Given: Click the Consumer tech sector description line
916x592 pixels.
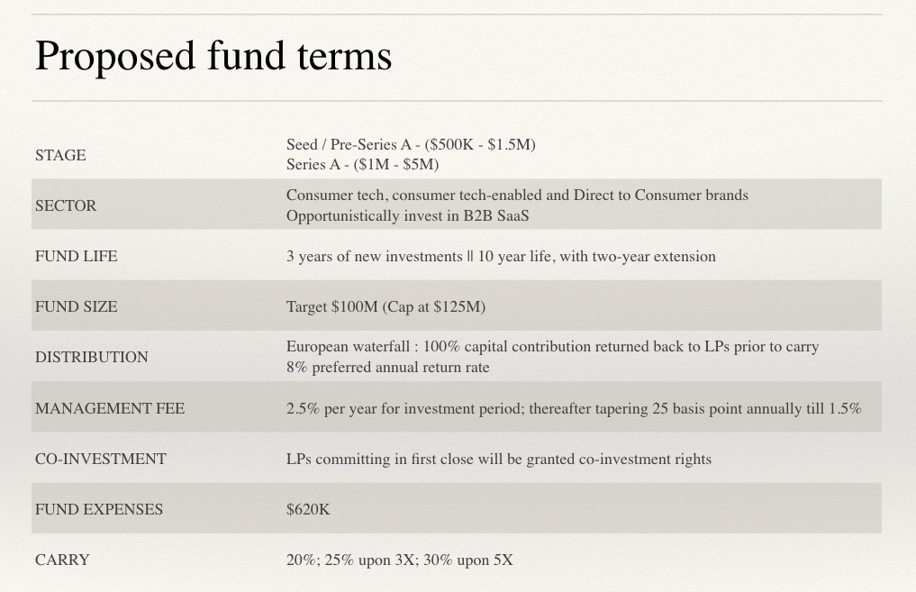Looking at the screenshot, I should (517, 195).
